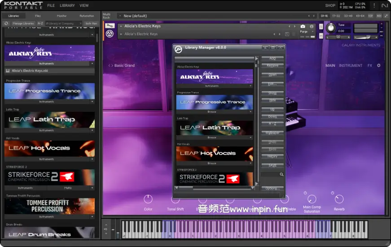
Task: Click Library Manager horizontal scrollbar
Action: (215, 188)
